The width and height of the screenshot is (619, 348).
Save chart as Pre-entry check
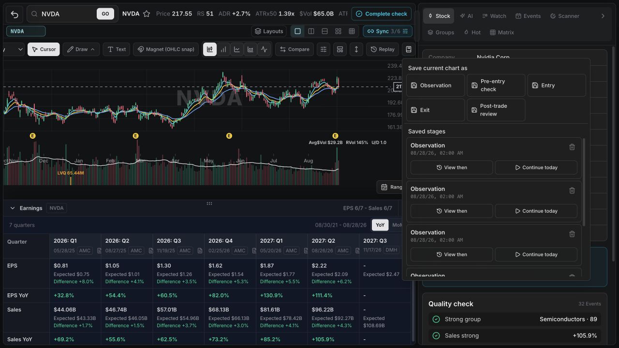[496, 86]
